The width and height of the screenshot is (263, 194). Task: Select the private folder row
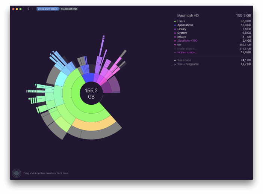[x=213, y=37]
